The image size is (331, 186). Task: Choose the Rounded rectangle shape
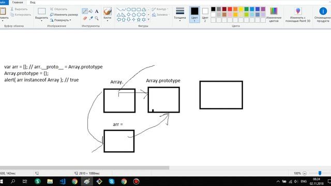[x=139, y=9]
